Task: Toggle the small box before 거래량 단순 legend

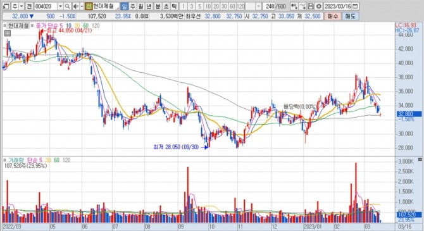Action: pos(5,160)
